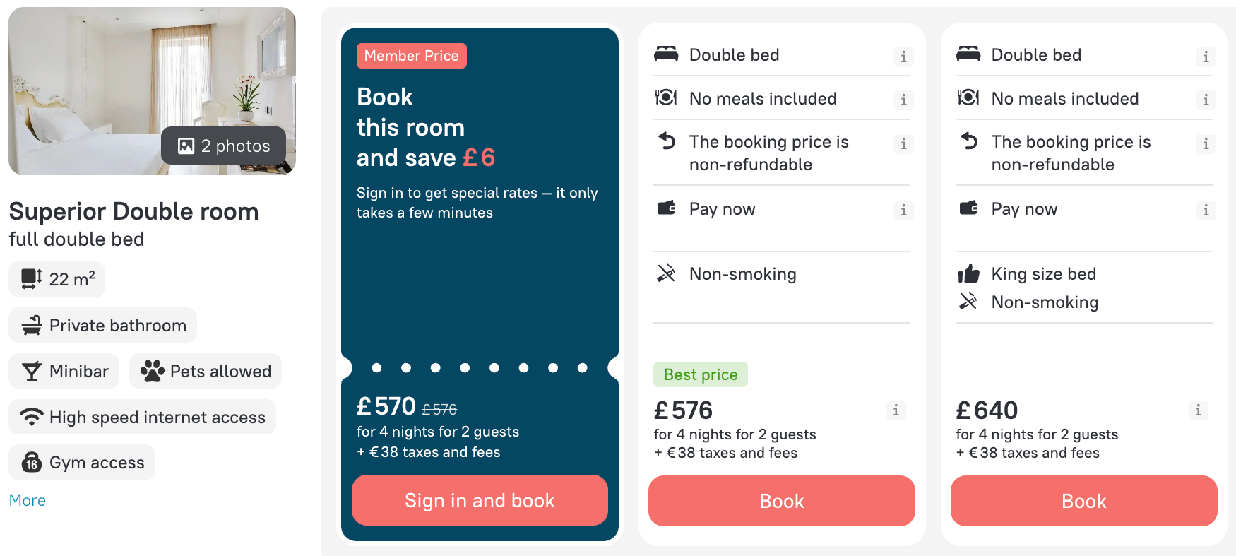Click the Sign in and book button
1236x556 pixels.
(x=480, y=500)
